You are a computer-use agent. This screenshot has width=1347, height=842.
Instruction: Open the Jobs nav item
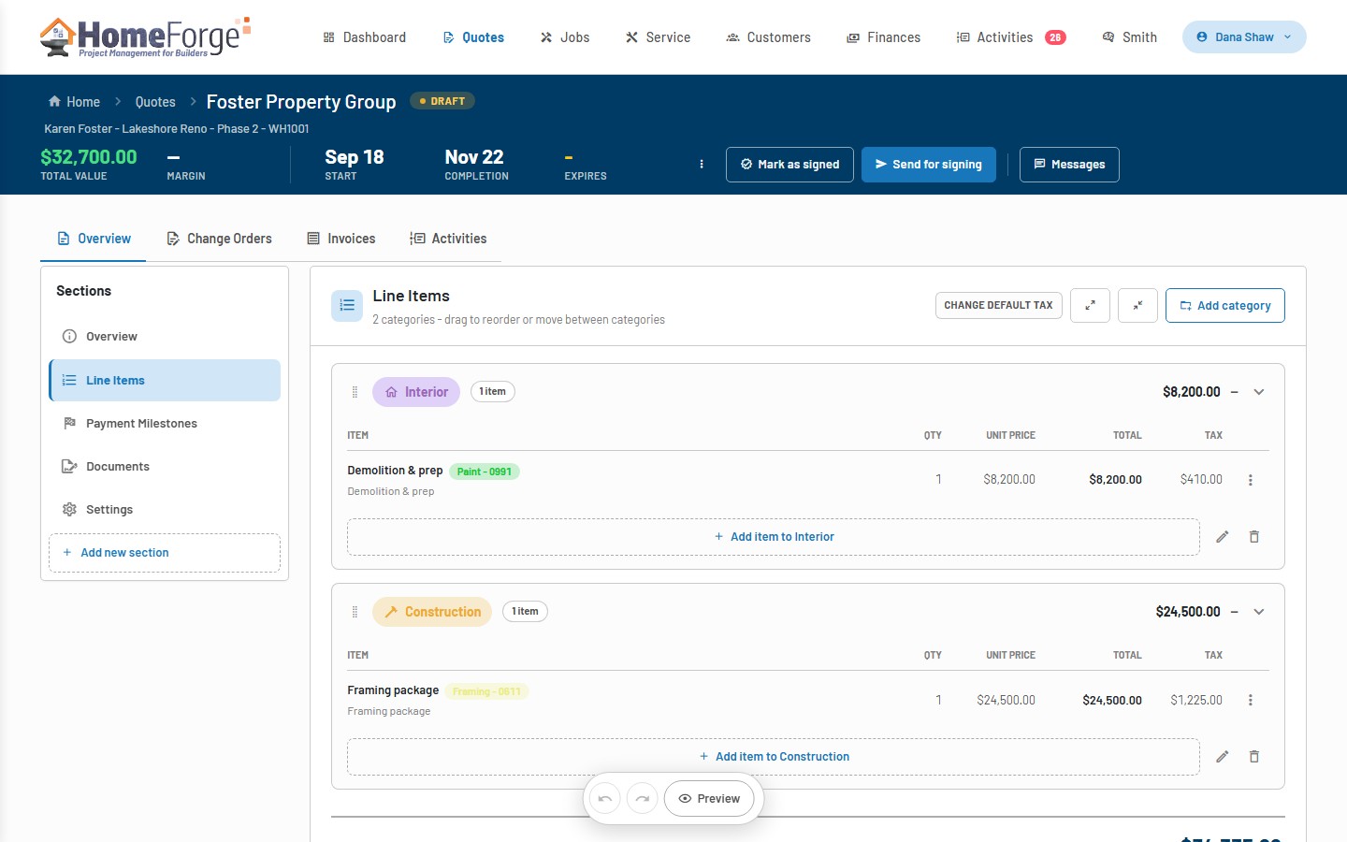click(565, 37)
